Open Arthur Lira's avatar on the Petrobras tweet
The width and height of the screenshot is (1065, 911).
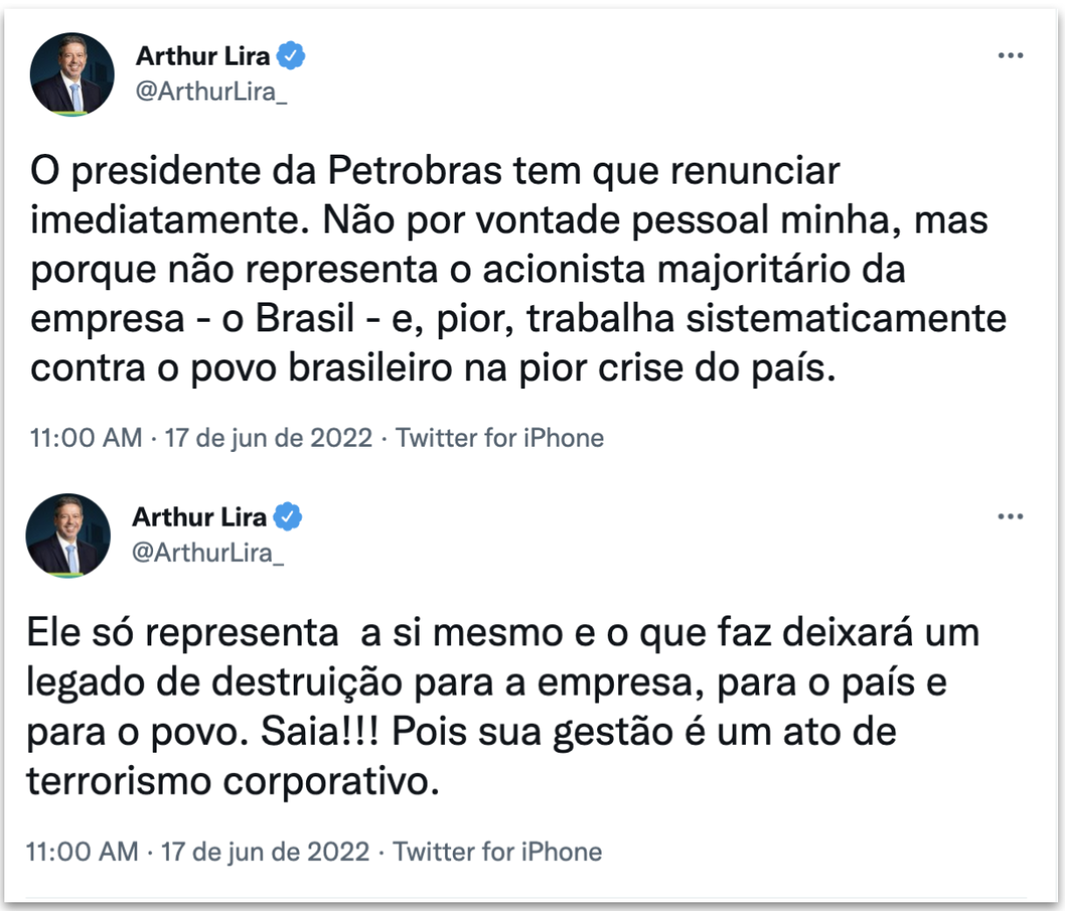tap(73, 74)
